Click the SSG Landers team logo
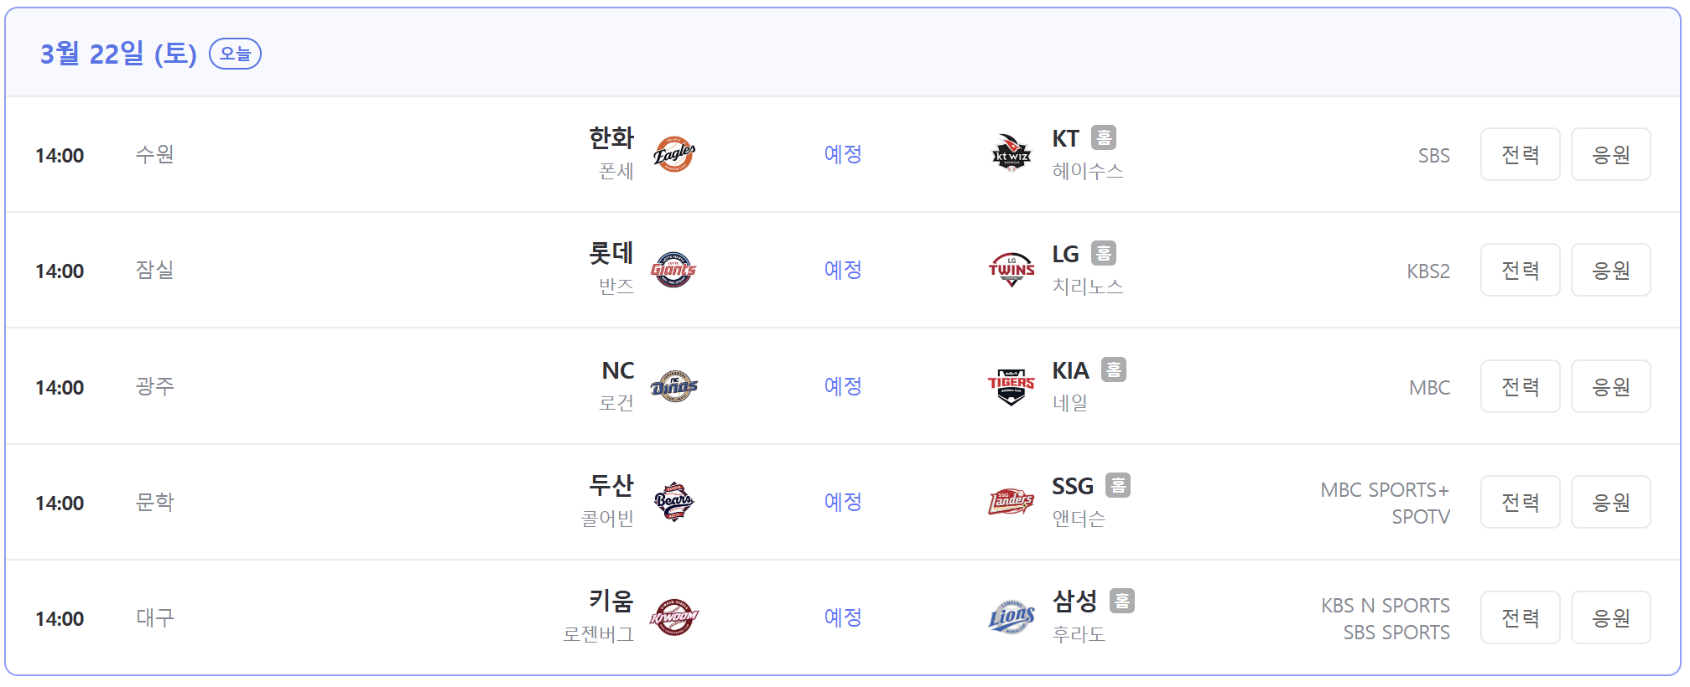This screenshot has height=687, width=1690. (x=1011, y=502)
